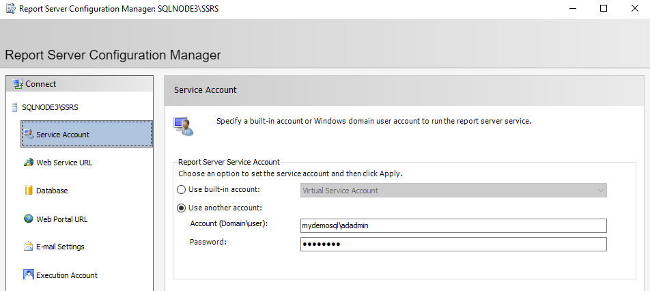
Task: Click the Execution Account icon
Action: pos(29,275)
